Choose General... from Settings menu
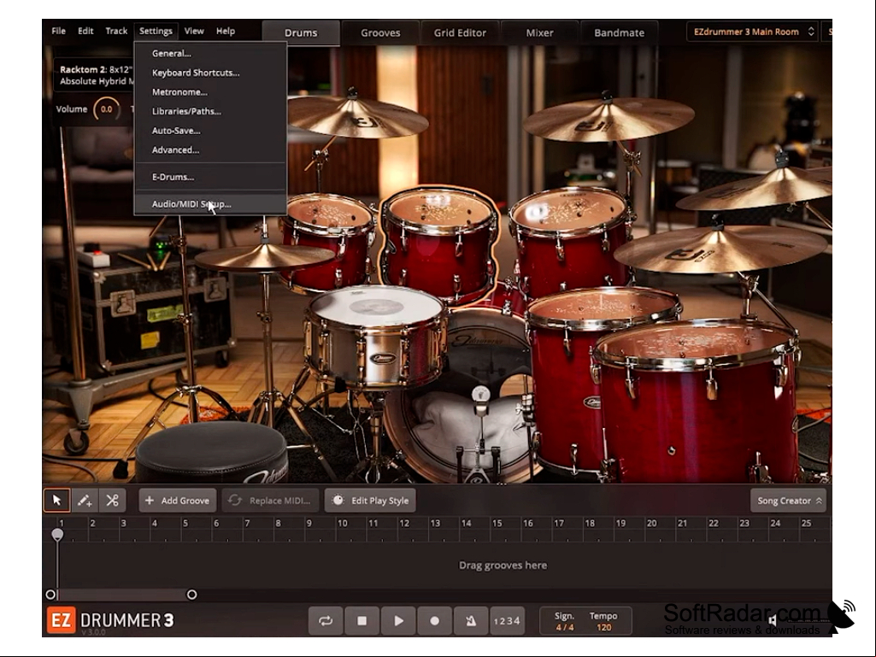This screenshot has width=876, height=657. [x=210, y=54]
